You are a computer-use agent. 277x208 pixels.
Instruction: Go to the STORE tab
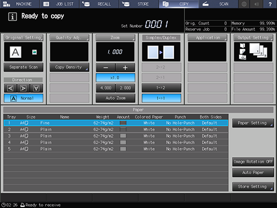point(139,4)
